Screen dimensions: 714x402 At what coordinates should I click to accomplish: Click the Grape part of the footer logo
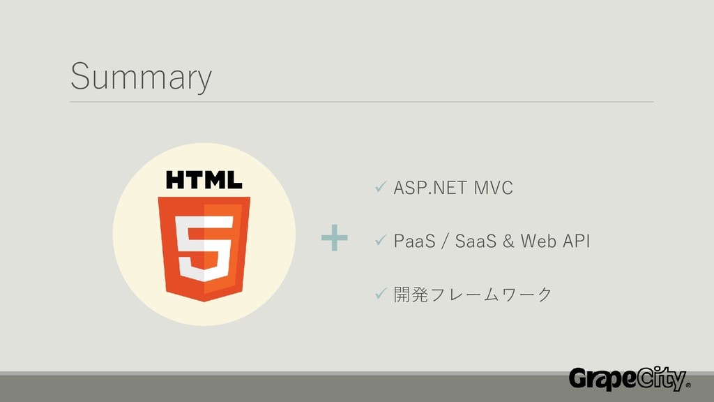602,380
